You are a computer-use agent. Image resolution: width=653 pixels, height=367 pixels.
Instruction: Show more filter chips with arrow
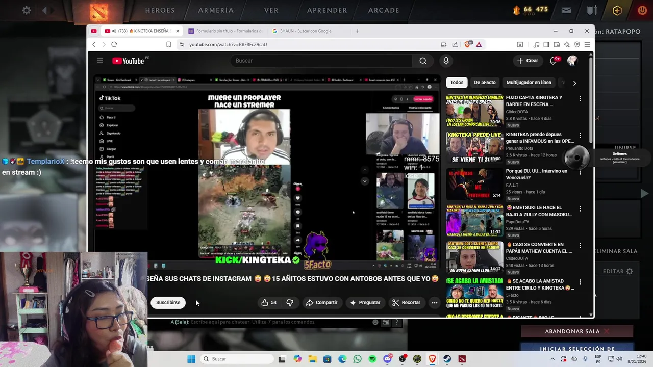(574, 83)
